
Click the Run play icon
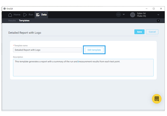(25, 15)
